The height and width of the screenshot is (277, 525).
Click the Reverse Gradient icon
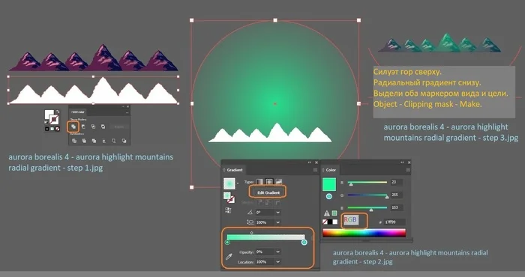coord(228,210)
